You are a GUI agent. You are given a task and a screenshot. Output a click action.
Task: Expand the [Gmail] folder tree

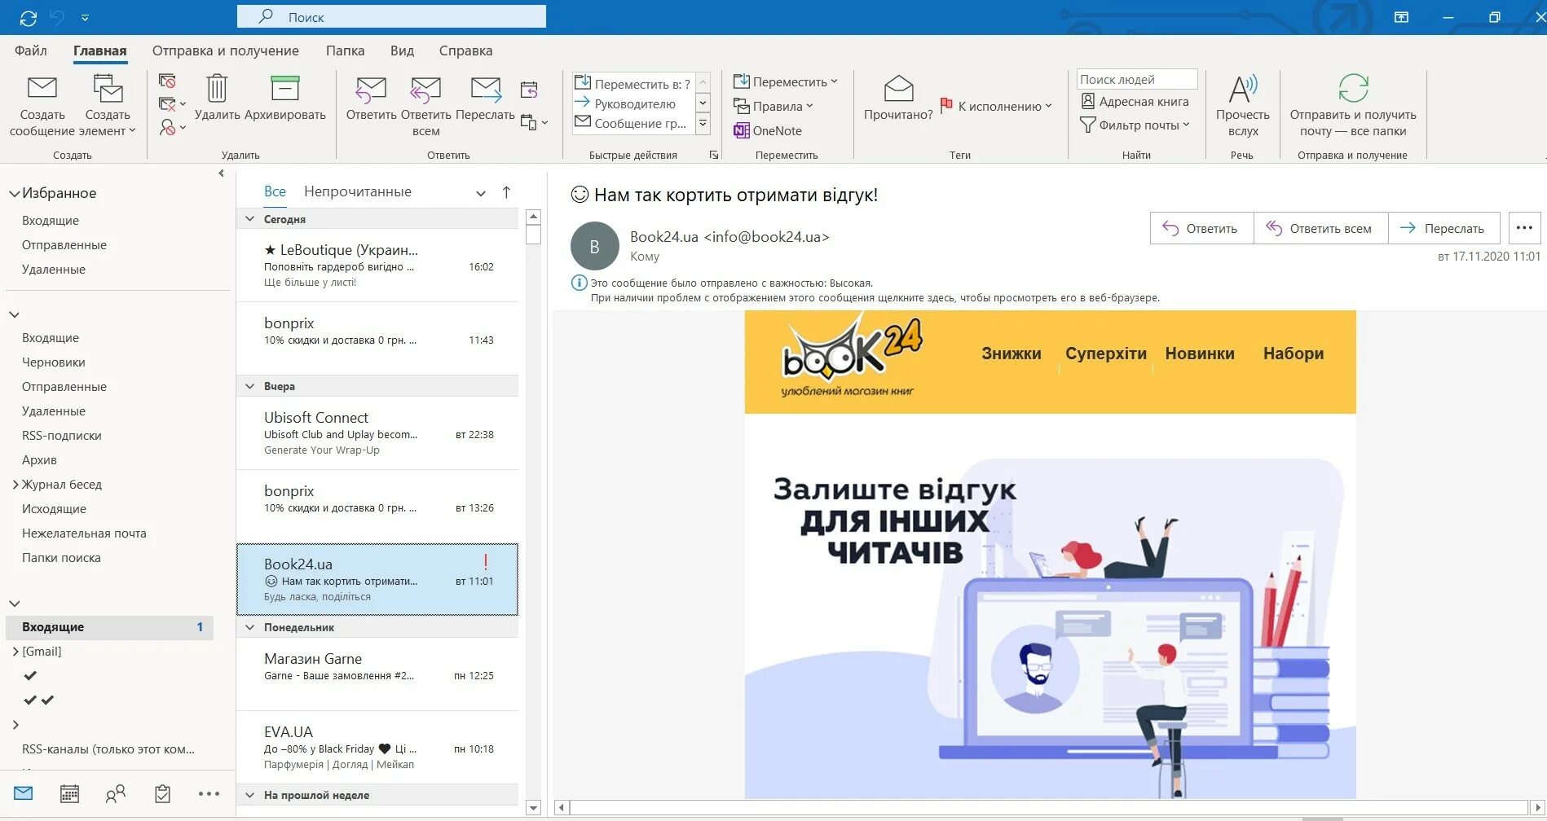point(14,651)
